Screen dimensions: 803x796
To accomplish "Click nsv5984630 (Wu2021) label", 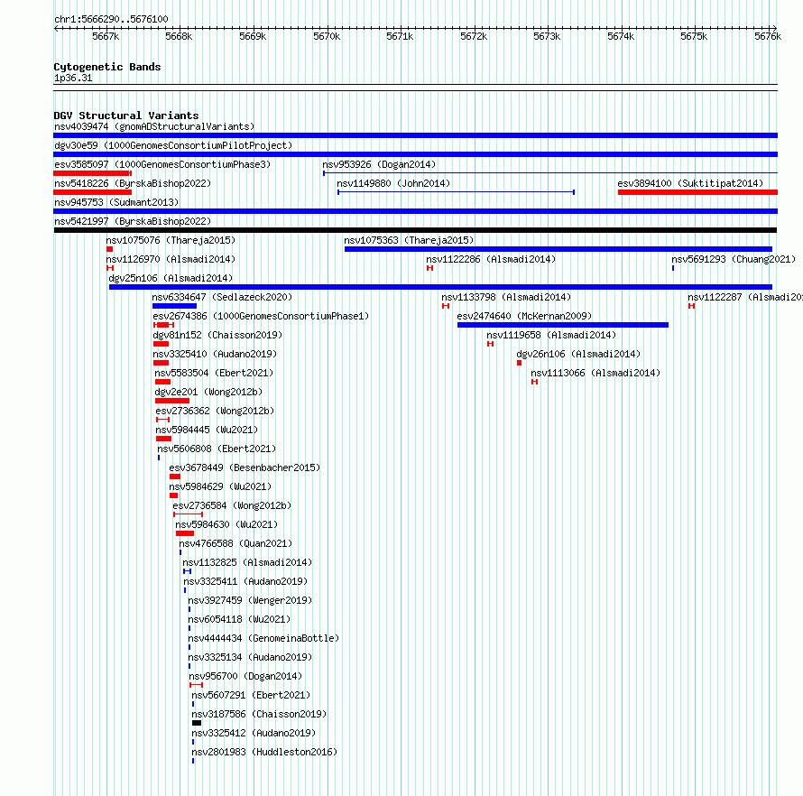I will [226, 524].
